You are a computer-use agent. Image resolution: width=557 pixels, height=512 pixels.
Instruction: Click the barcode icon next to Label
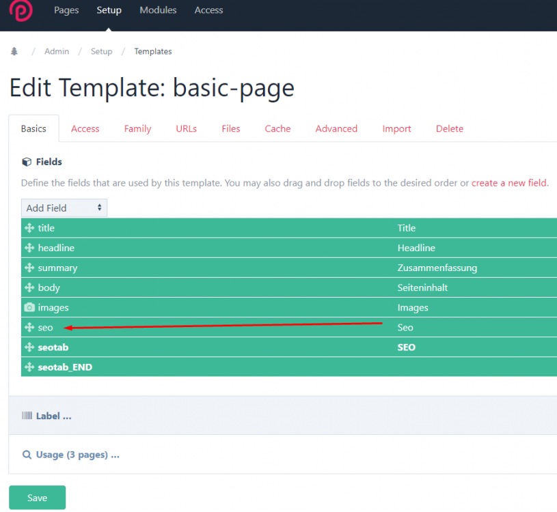(27, 416)
